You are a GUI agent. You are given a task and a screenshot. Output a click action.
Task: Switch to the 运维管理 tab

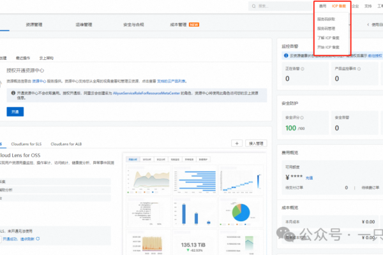click(84, 25)
